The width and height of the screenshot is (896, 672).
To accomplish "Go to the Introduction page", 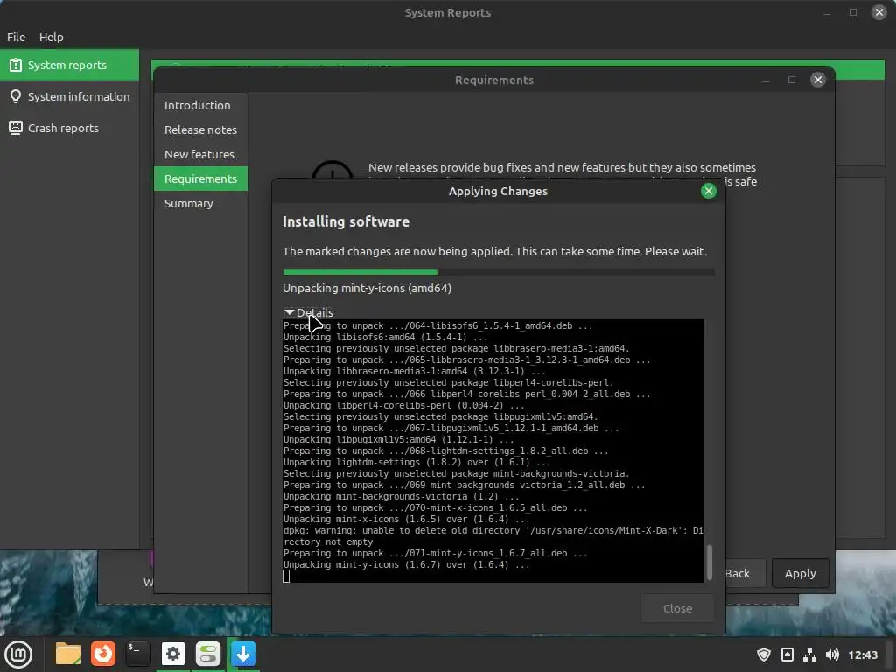I will 200,105.
